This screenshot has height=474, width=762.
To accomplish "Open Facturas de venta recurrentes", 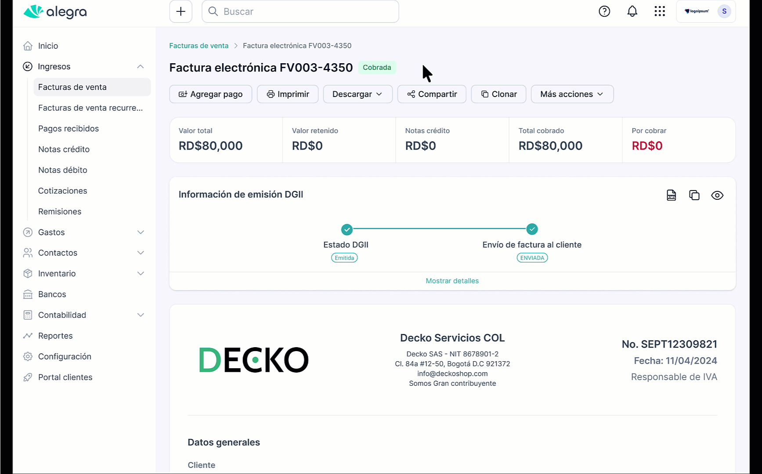I will (90, 108).
